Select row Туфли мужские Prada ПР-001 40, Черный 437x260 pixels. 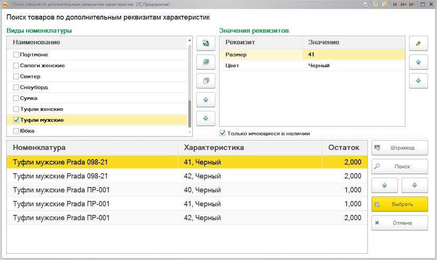coord(184,190)
